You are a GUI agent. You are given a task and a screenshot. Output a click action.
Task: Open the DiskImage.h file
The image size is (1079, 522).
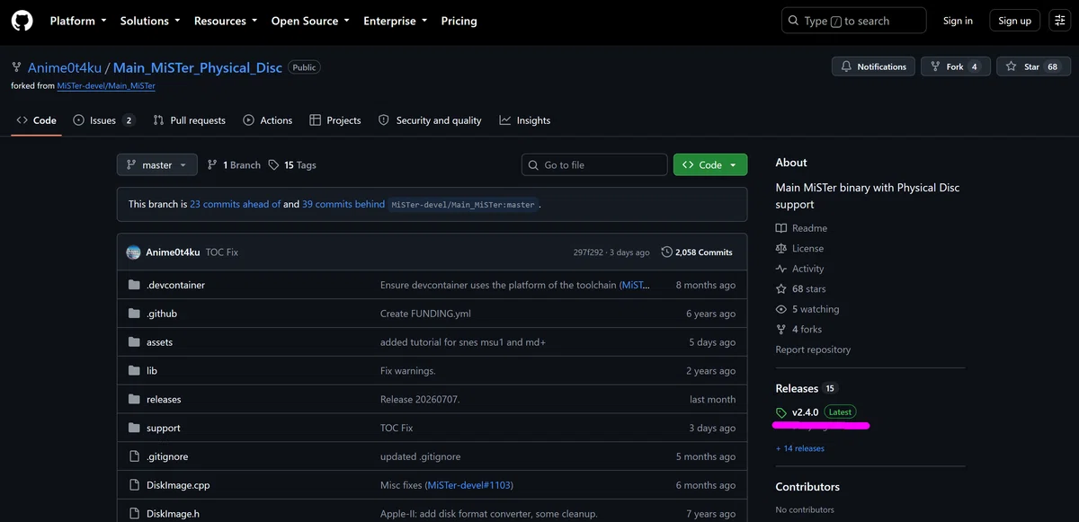coord(173,514)
